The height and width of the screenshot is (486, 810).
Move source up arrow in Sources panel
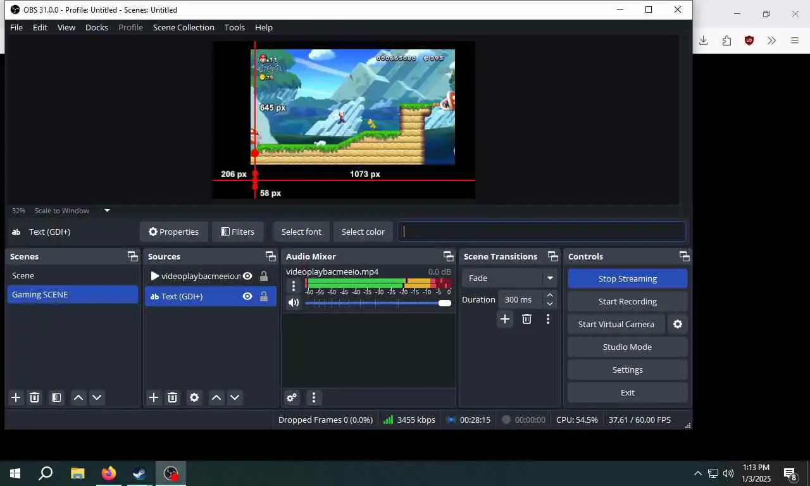[216, 397]
